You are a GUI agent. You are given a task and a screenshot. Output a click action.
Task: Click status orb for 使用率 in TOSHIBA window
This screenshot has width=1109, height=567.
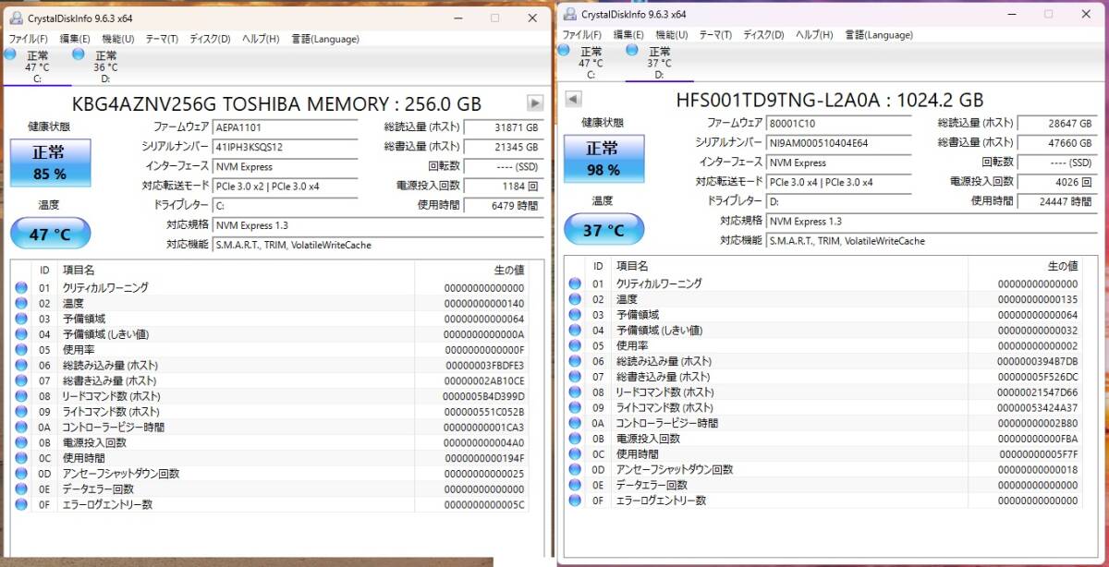[21, 350]
